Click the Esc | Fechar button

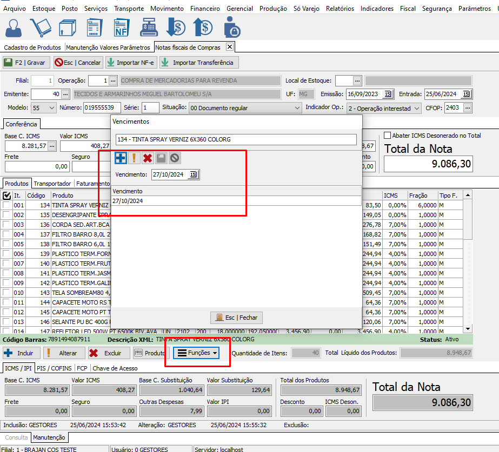pyautogui.click(x=236, y=318)
